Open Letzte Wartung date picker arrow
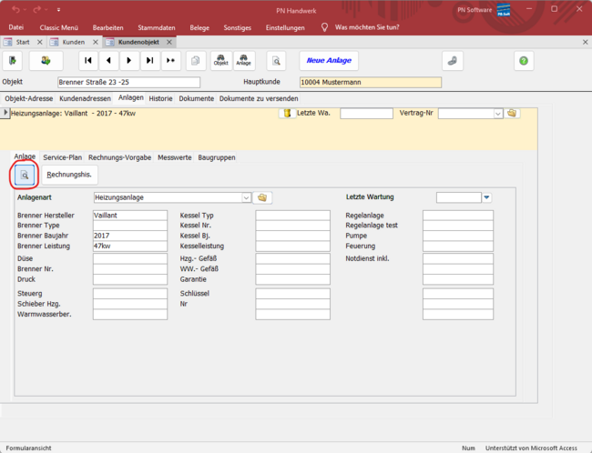 [486, 197]
